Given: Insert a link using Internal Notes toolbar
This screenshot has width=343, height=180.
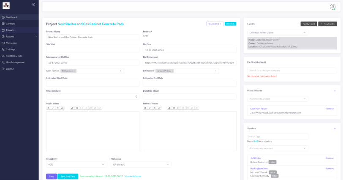Looking at the screenshot, I should (159, 108).
